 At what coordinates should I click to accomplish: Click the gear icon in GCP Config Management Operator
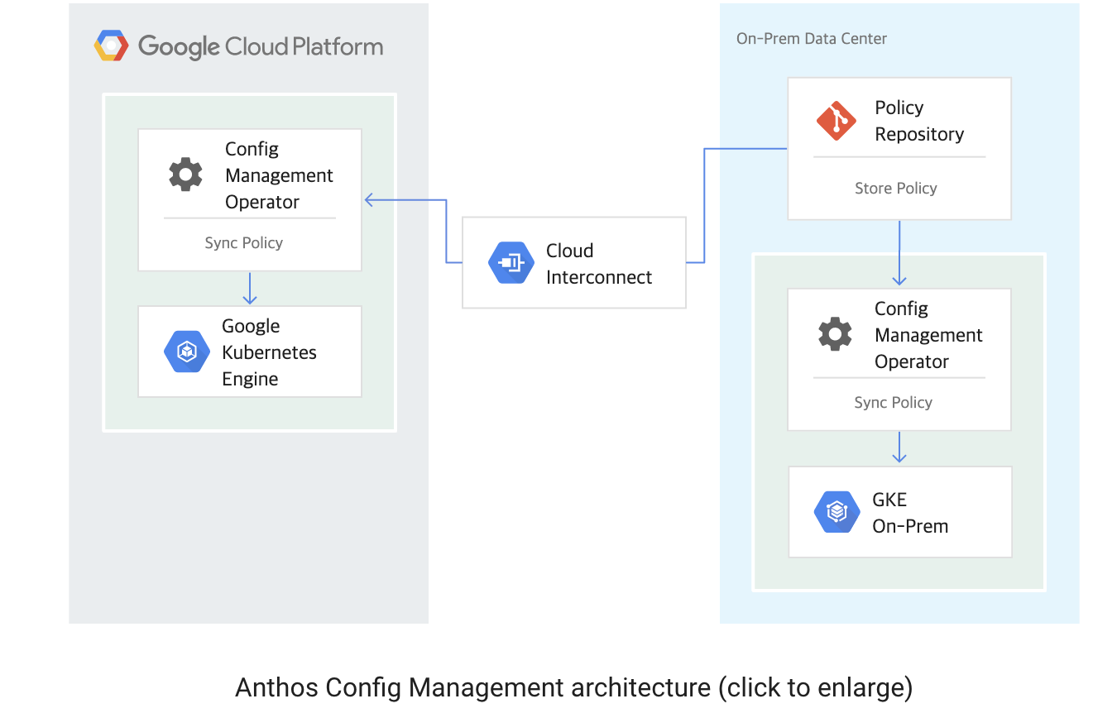pos(185,175)
